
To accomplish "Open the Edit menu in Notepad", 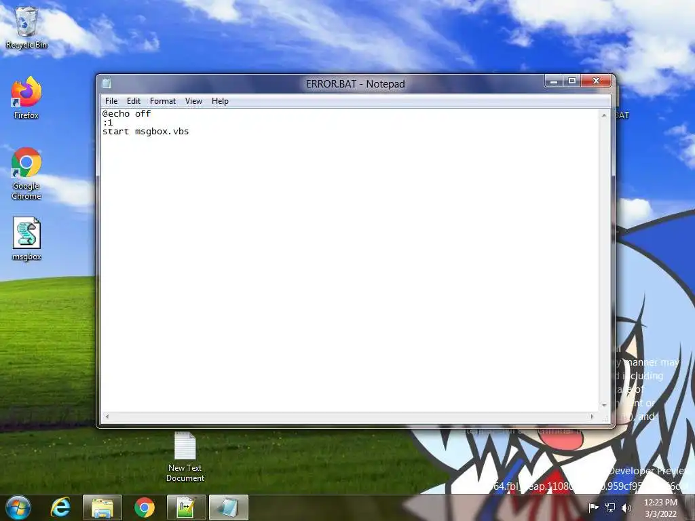I will point(134,101).
